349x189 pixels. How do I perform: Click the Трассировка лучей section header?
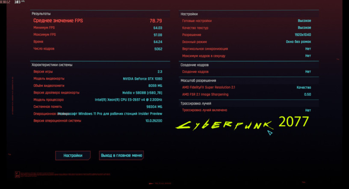pyautogui.click(x=195, y=103)
